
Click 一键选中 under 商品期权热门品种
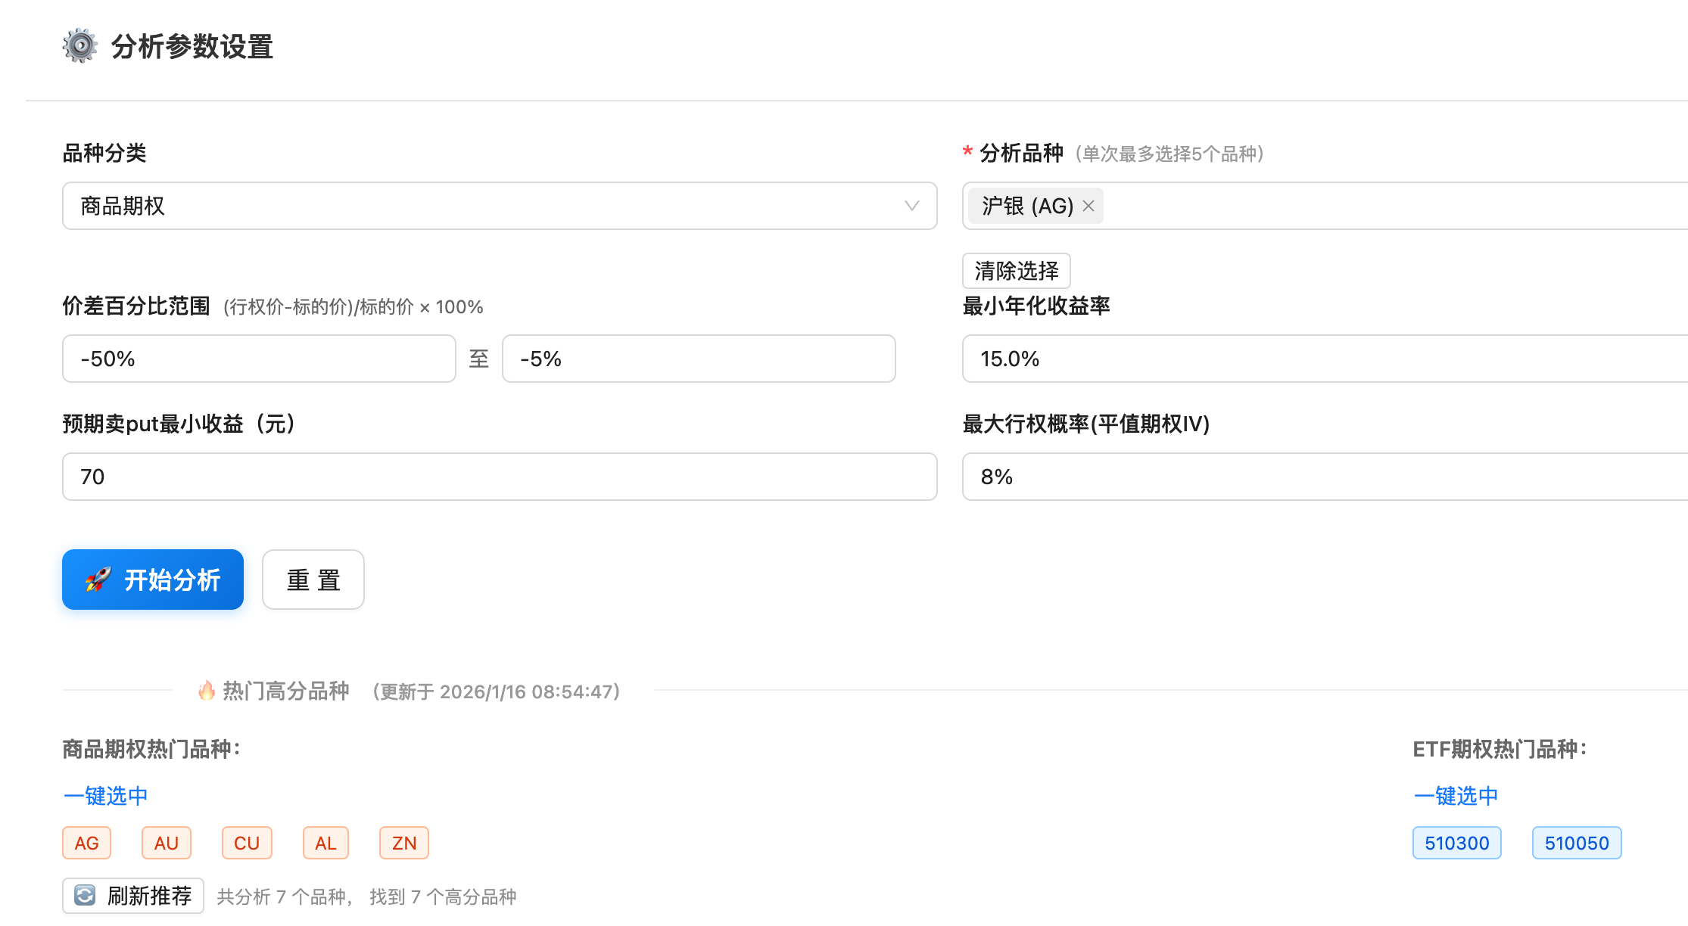pyautogui.click(x=106, y=796)
